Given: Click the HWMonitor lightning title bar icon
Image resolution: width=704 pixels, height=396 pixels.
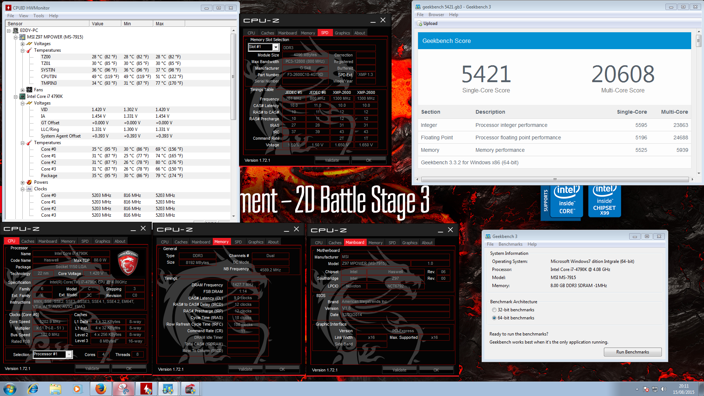Looking at the screenshot, I should click(x=8, y=8).
